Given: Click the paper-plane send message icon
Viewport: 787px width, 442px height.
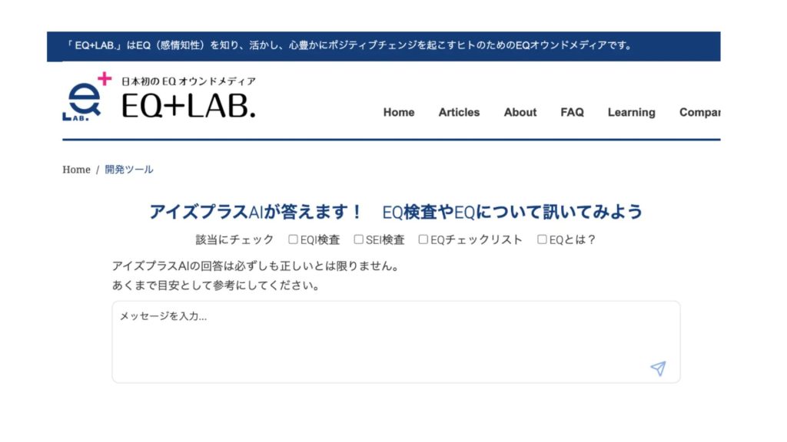Looking at the screenshot, I should click(658, 368).
